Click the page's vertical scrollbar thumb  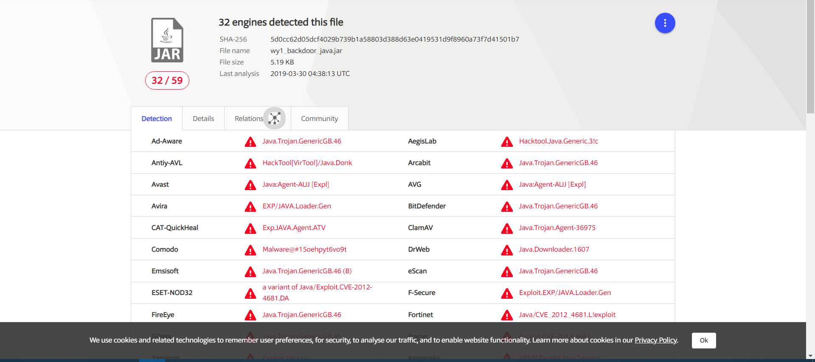(810, 57)
